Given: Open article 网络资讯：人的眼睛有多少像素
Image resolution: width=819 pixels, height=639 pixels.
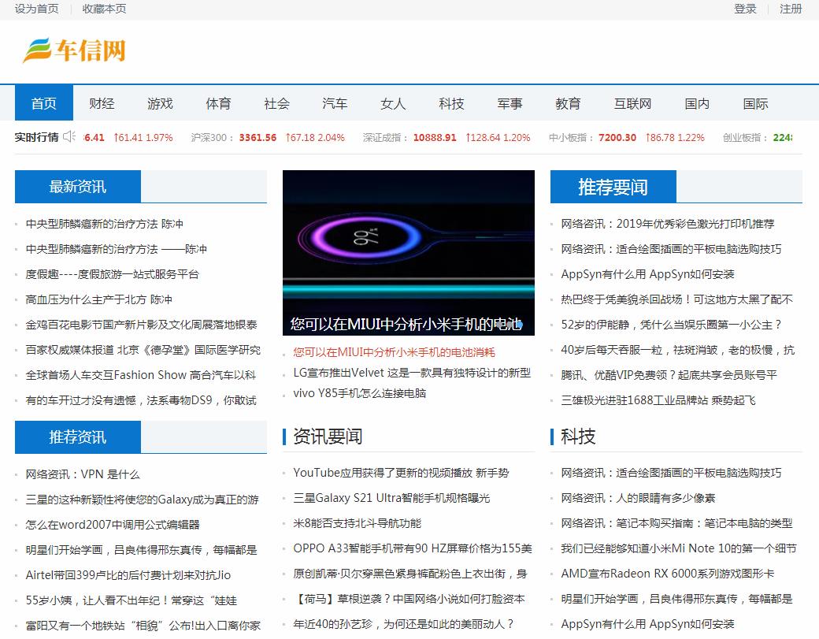Looking at the screenshot, I should 639,497.
